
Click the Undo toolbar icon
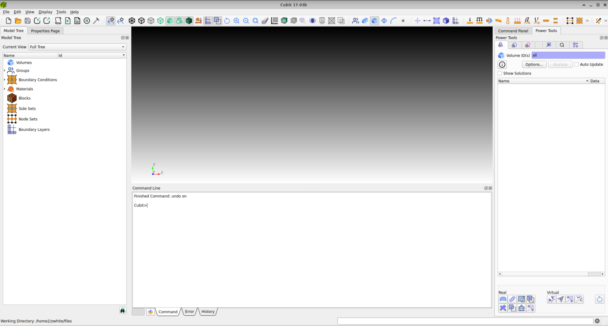coord(111,21)
